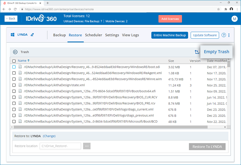Tick the select-all checkbox in the header
The width and height of the screenshot is (241, 165).
point(14,61)
